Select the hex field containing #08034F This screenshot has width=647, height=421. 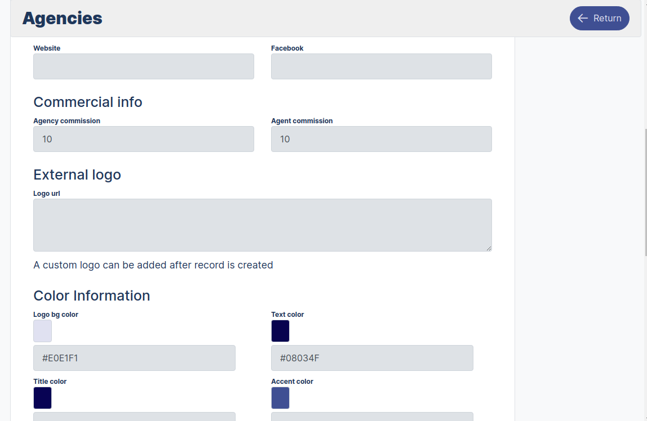[372, 357]
